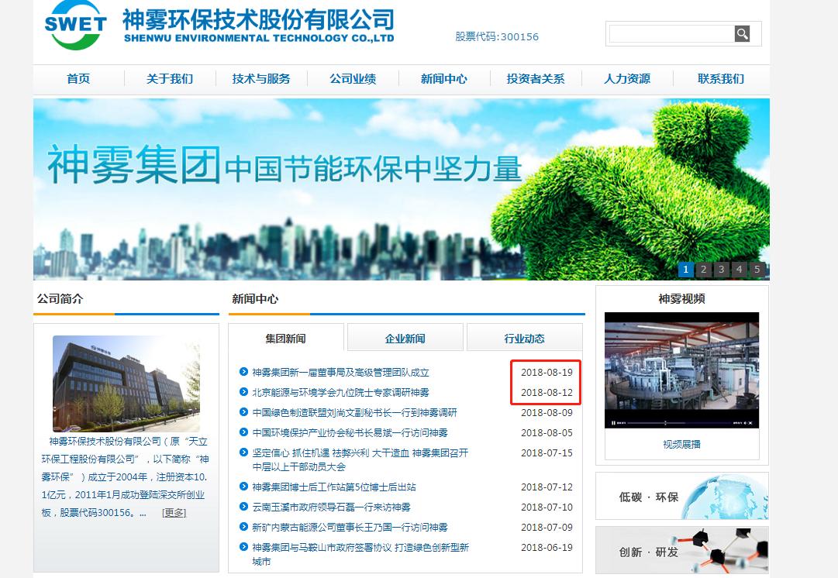Go to banner slide 4
The height and width of the screenshot is (578, 838).
[x=739, y=269]
